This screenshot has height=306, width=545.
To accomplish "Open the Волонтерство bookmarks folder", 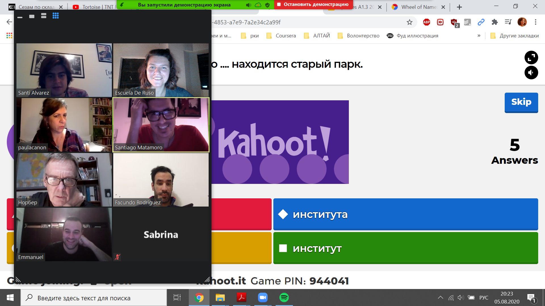I will point(359,36).
